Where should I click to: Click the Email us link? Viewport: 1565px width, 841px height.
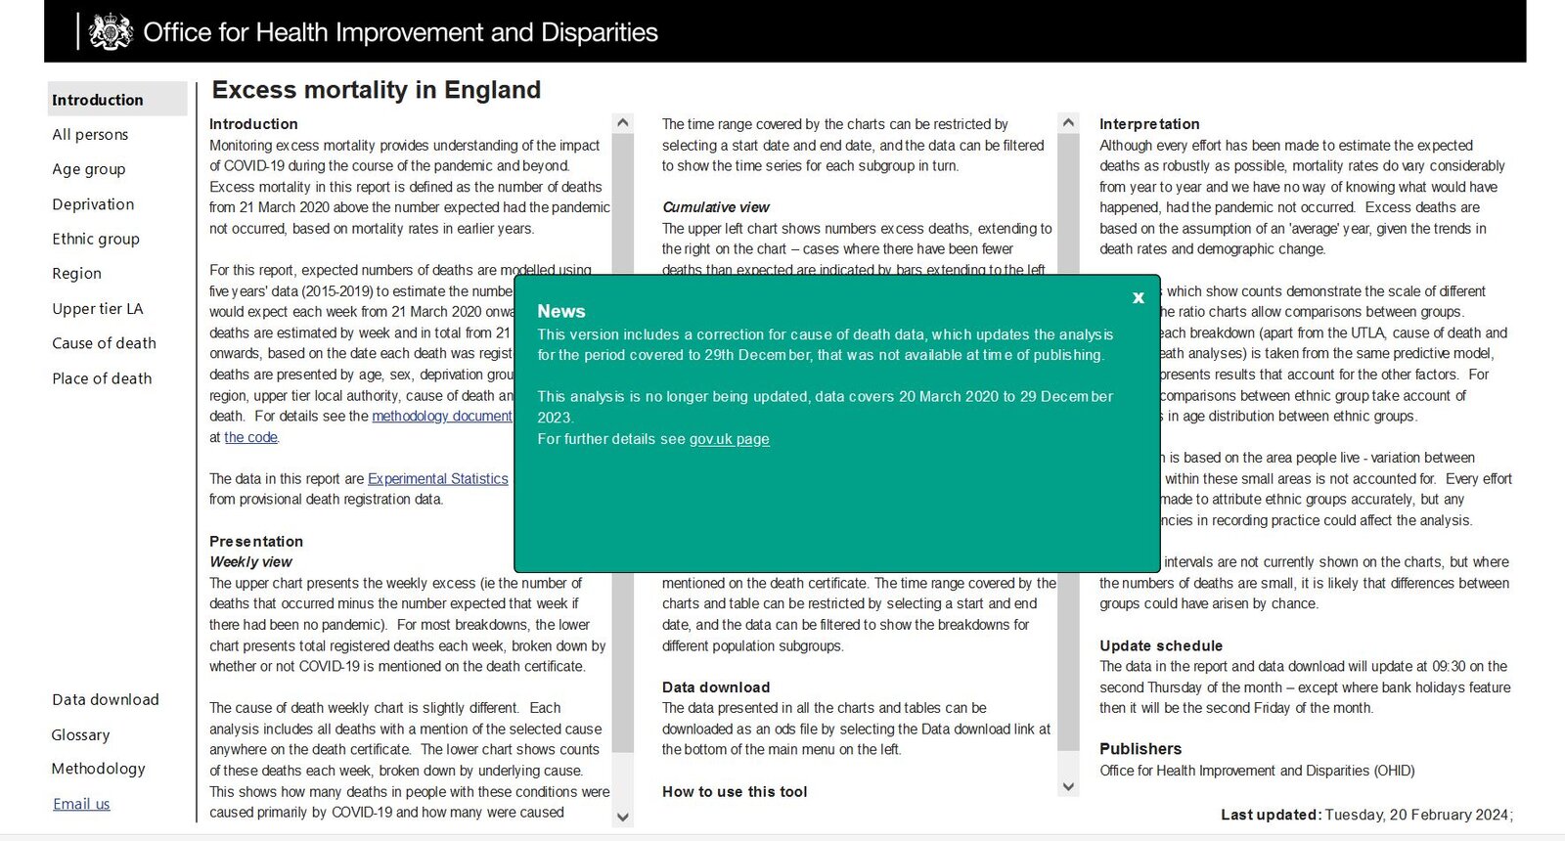pyautogui.click(x=81, y=804)
